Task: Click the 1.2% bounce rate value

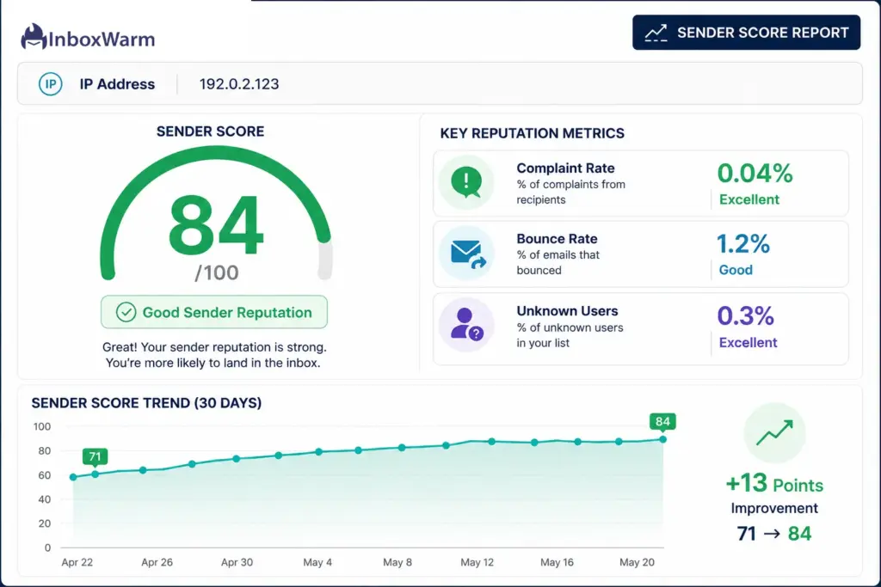Action: pyautogui.click(x=742, y=243)
